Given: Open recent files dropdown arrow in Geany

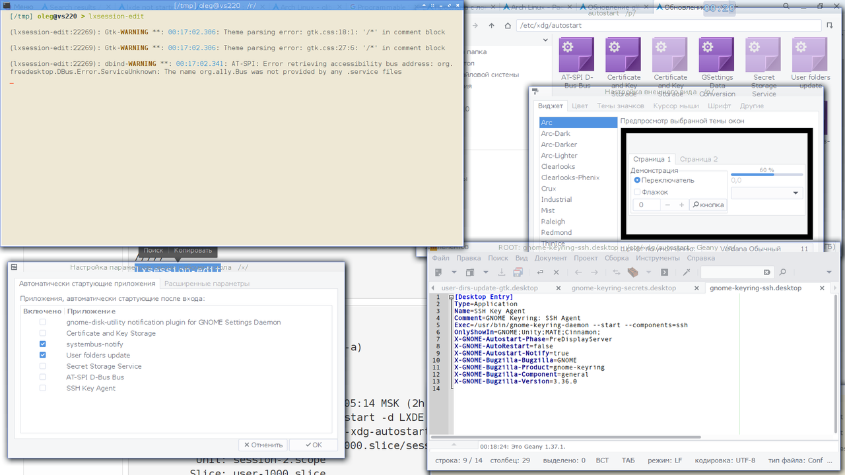Looking at the screenshot, I should coord(486,272).
